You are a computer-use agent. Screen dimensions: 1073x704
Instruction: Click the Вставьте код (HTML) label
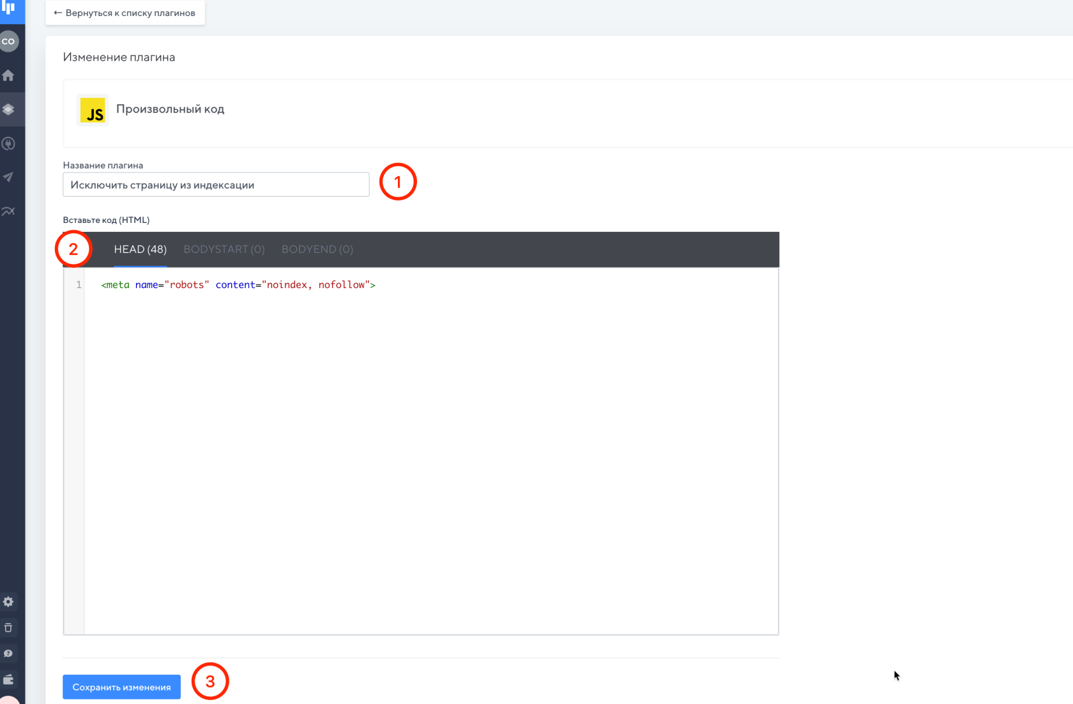[x=106, y=220]
